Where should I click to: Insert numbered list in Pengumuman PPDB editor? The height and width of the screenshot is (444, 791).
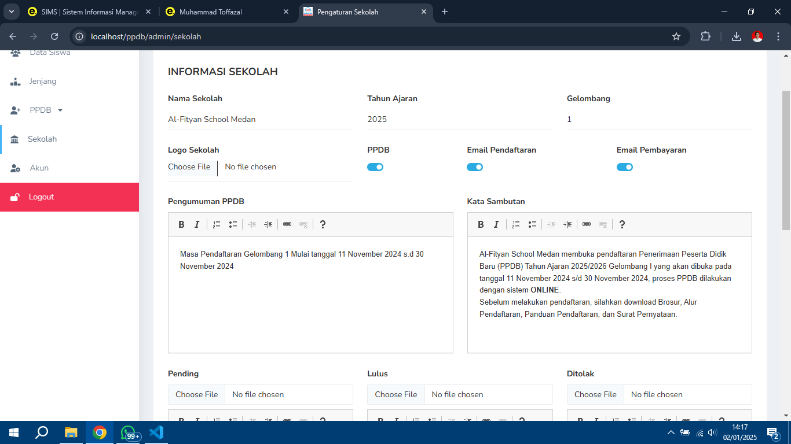pyautogui.click(x=217, y=224)
